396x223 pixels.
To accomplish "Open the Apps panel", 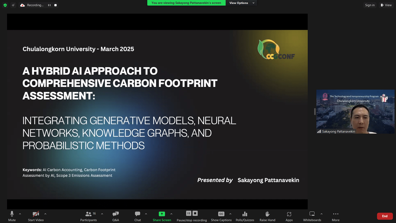I will [x=289, y=214].
